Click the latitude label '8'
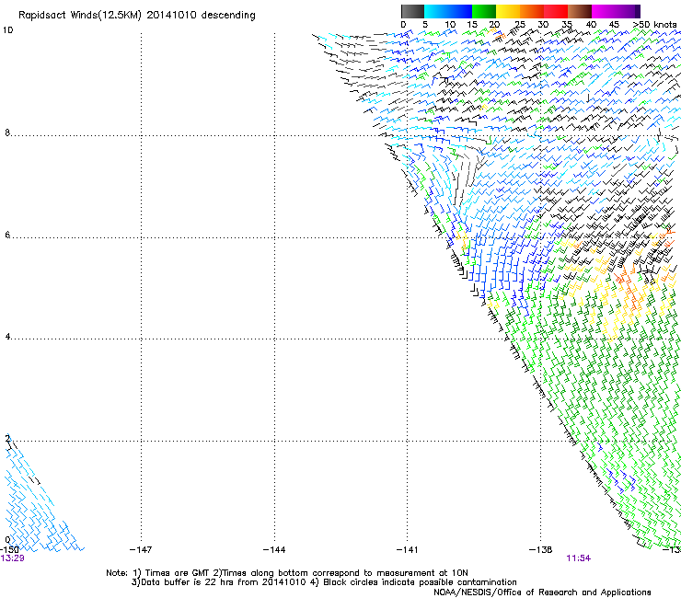 pos(7,132)
